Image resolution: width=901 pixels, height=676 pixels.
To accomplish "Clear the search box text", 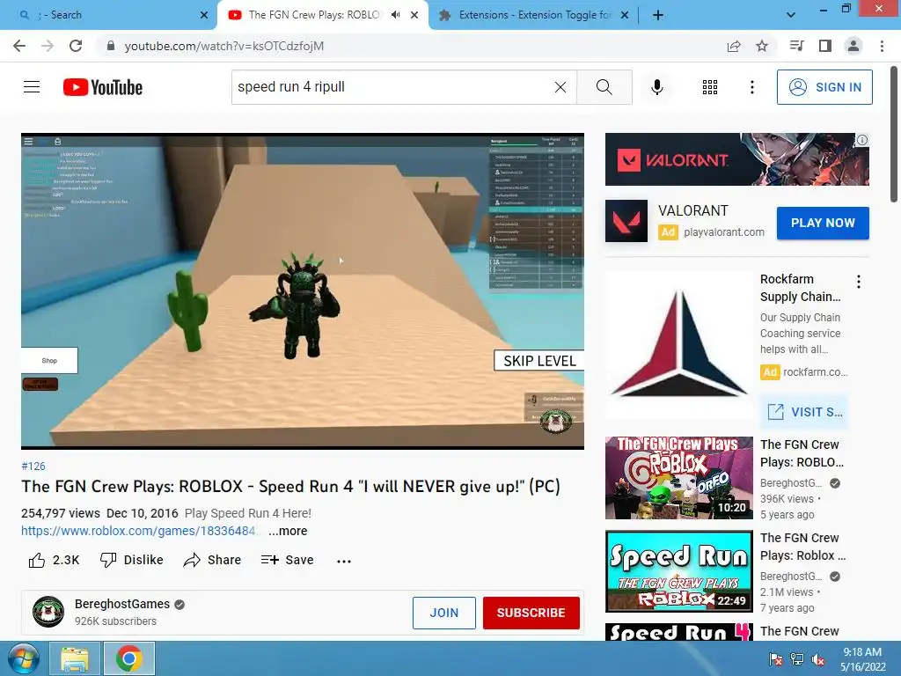I will tap(560, 87).
